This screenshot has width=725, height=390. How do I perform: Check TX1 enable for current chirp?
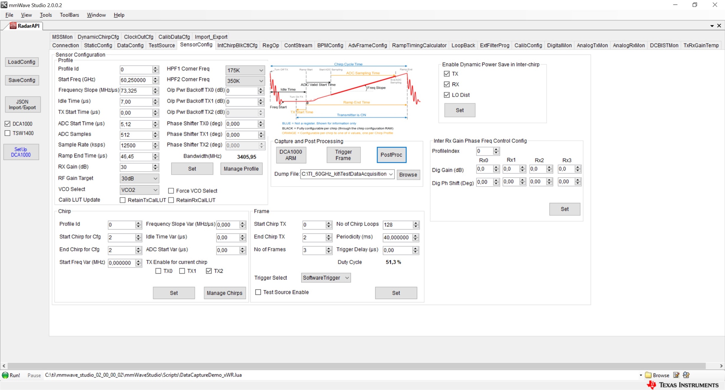(182, 271)
